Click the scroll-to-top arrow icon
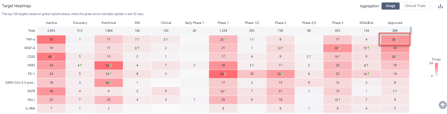Image resolution: width=447 pixels, height=114 pixels. pyautogui.click(x=442, y=105)
